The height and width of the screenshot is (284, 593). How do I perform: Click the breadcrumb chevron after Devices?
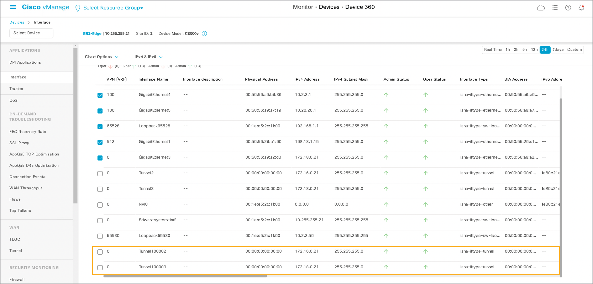(29, 23)
